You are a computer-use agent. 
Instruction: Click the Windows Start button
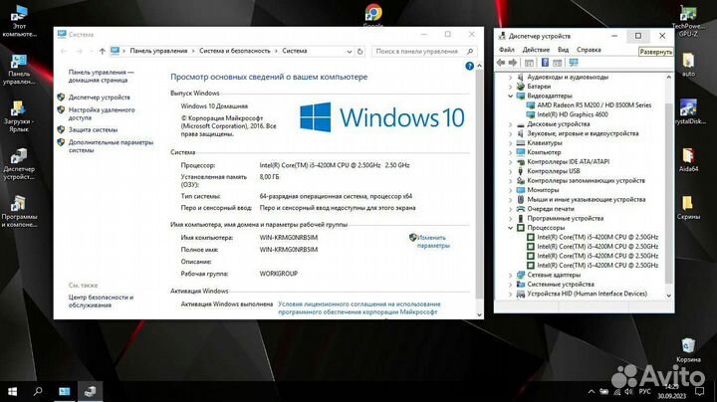click(12, 391)
